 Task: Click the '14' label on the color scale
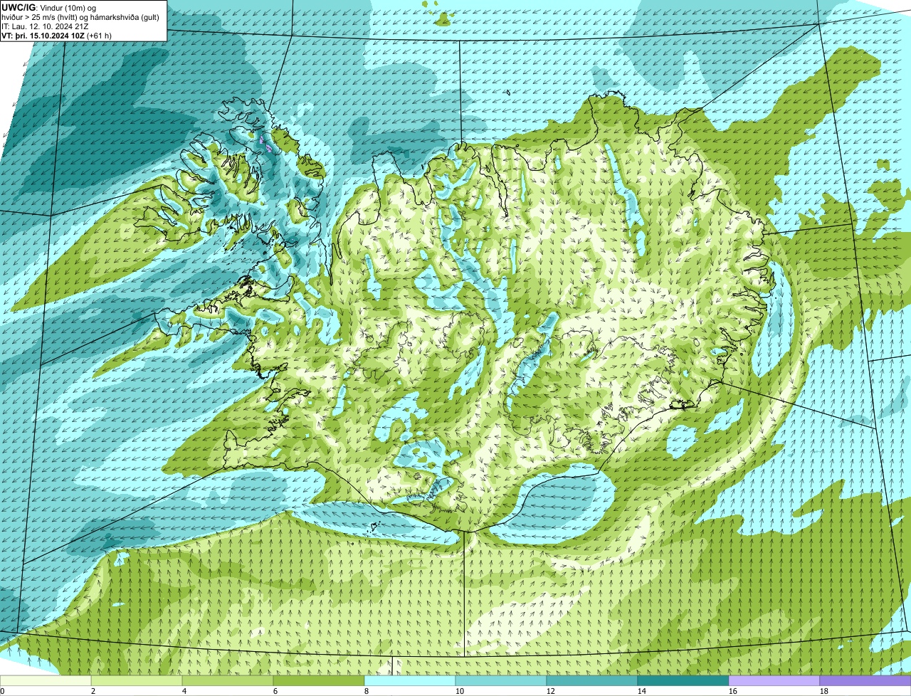(642, 691)
